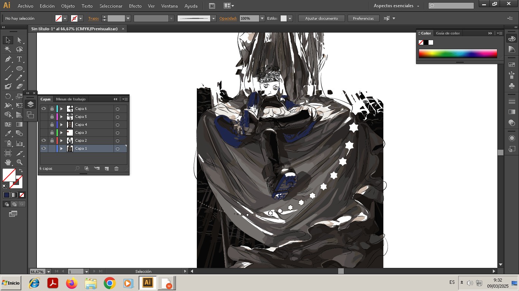Click the target circle of Capa 1
The image size is (519, 291).
(117, 149)
